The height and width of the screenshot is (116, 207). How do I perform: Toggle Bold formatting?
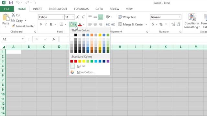click(x=40, y=24)
